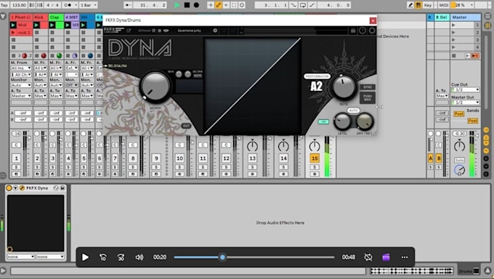This screenshot has width=494, height=279.
Task: Select the 4 MBT track header
Action: tap(72, 17)
